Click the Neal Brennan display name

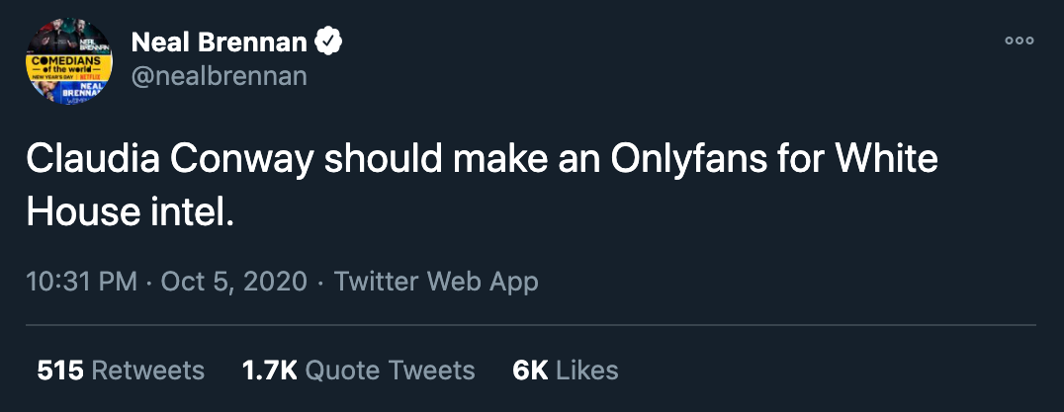[220, 42]
